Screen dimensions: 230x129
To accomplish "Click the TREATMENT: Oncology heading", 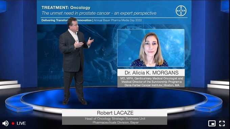I will pyautogui.click(x=66, y=7).
